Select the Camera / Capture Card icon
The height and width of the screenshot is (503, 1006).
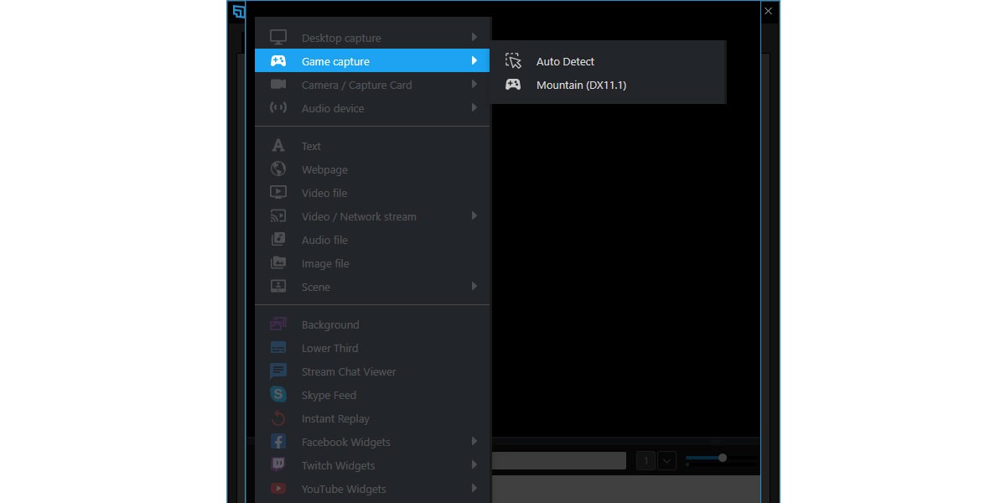(x=277, y=85)
